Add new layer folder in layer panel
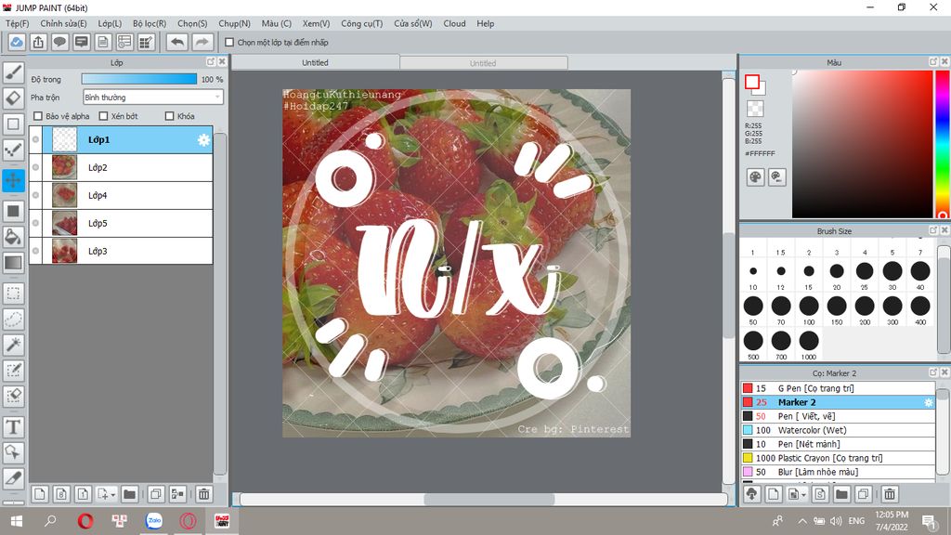Image resolution: width=951 pixels, height=535 pixels. click(x=129, y=494)
